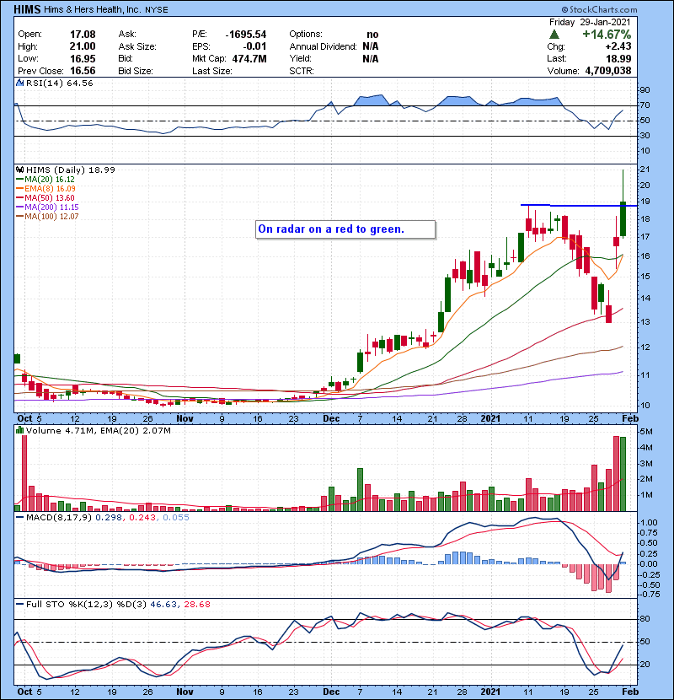Click the NYSE exchange label
The width and height of the screenshot is (674, 700).
coord(156,10)
